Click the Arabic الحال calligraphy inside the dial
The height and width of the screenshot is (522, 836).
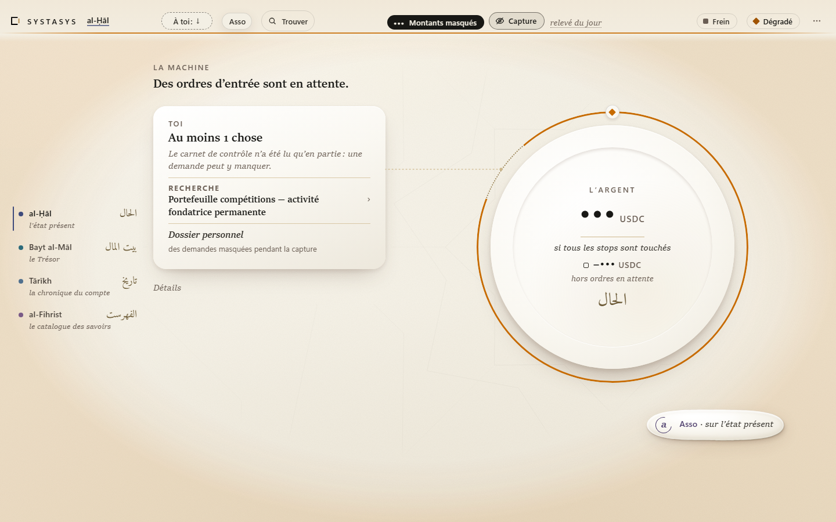(612, 299)
